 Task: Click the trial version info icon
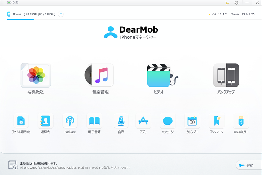click(13, 165)
